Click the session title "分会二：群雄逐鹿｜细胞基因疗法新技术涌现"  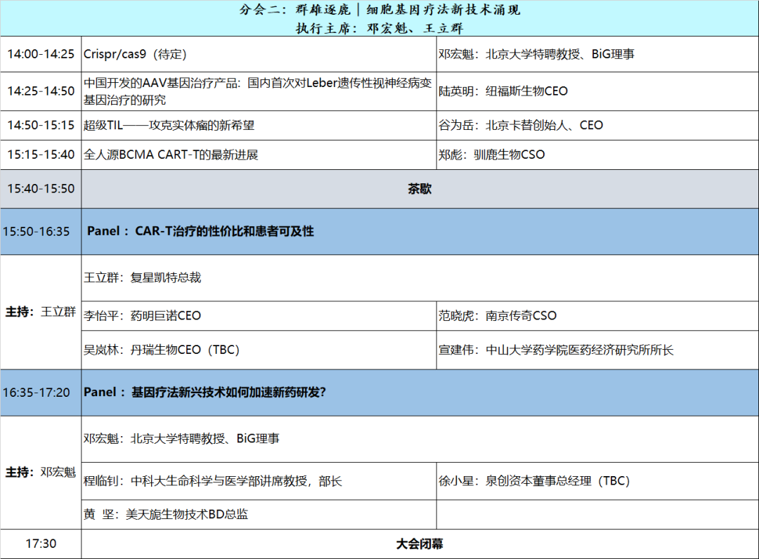[x=379, y=10]
